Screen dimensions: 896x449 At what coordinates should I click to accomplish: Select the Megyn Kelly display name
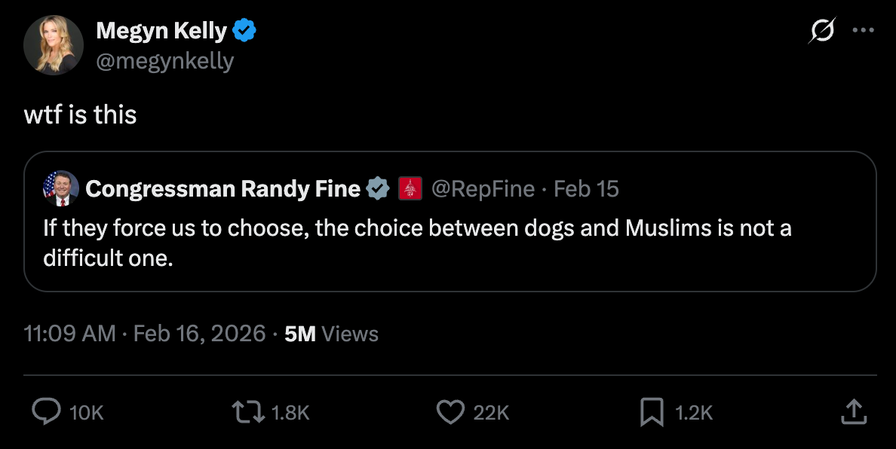(x=161, y=30)
